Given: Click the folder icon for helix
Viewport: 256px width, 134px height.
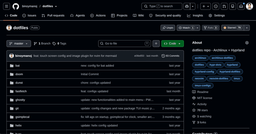Looking at the screenshot, I should 11,126.
